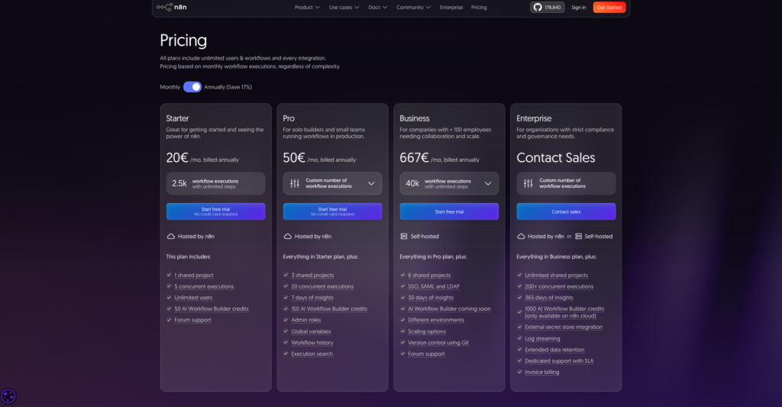Click the Enterprise Contact sales button
This screenshot has height=407, width=782.
pyautogui.click(x=566, y=212)
